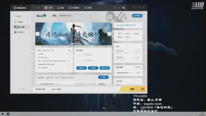
Task: Open the sort dropdown in community feed
Action: (x=102, y=84)
